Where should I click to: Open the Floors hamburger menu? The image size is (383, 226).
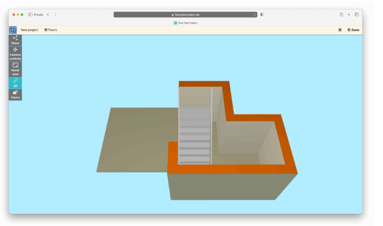click(51, 30)
